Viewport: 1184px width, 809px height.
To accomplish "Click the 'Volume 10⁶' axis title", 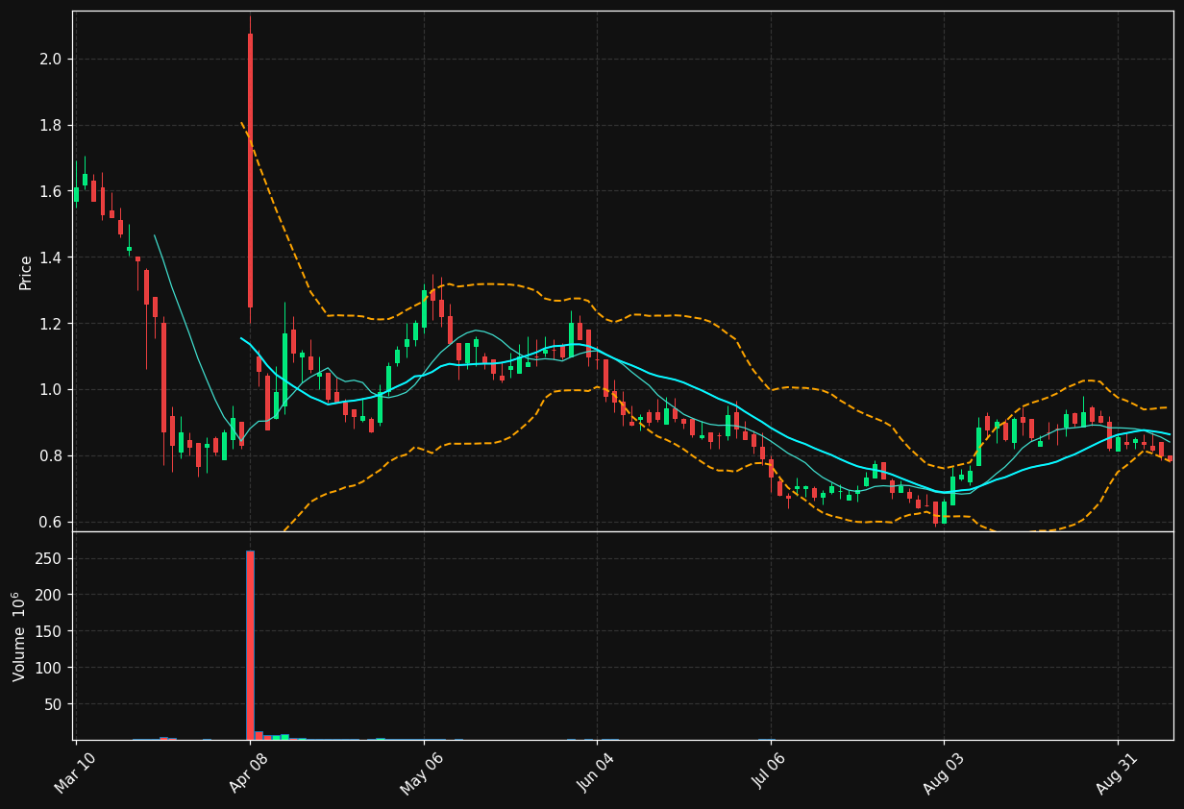I will [x=18, y=636].
